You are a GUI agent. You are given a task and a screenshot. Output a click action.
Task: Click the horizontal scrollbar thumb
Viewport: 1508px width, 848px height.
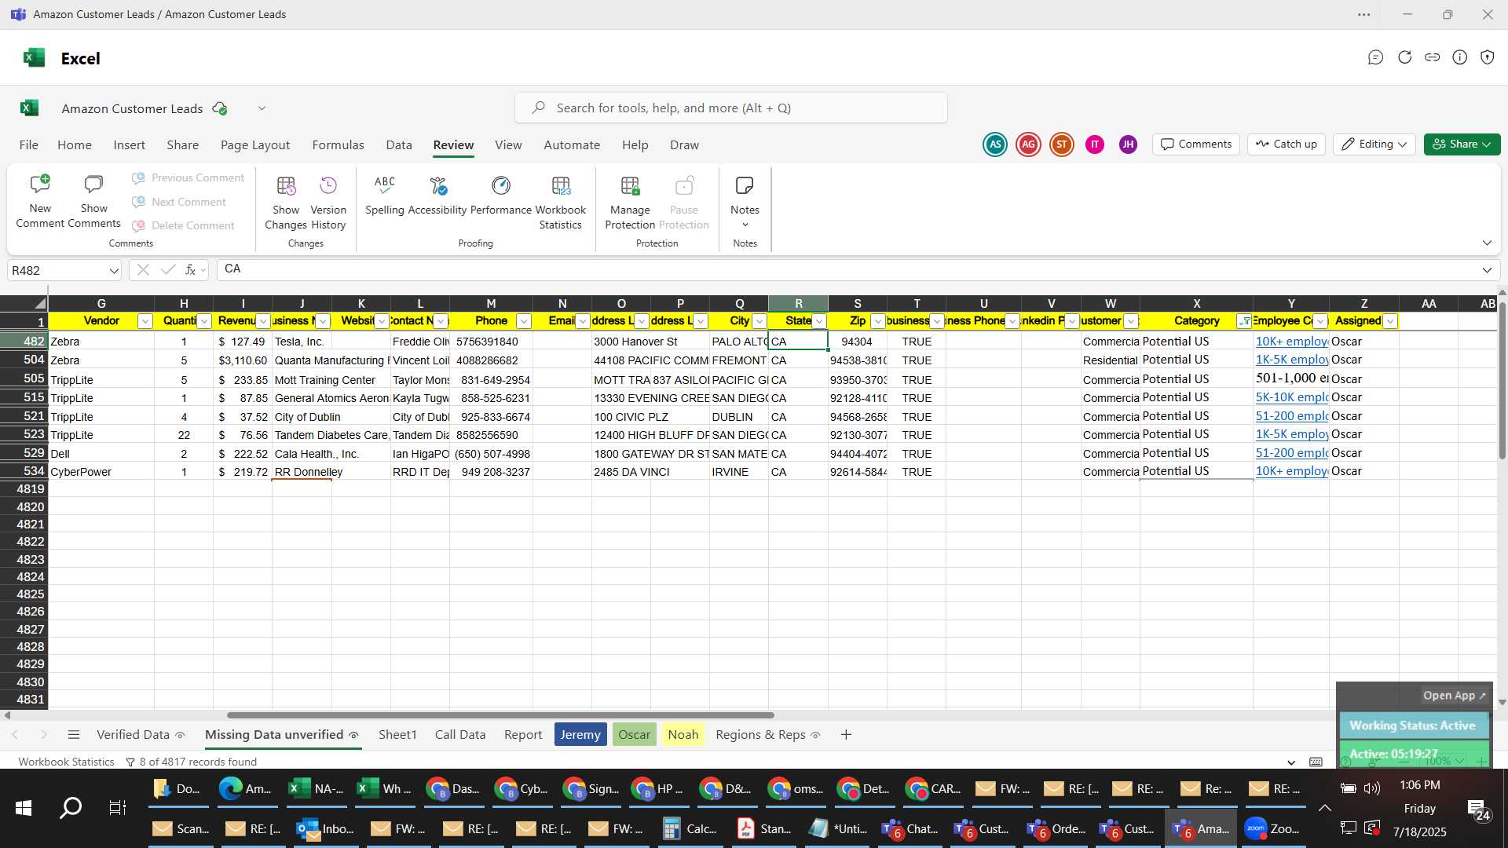500,715
